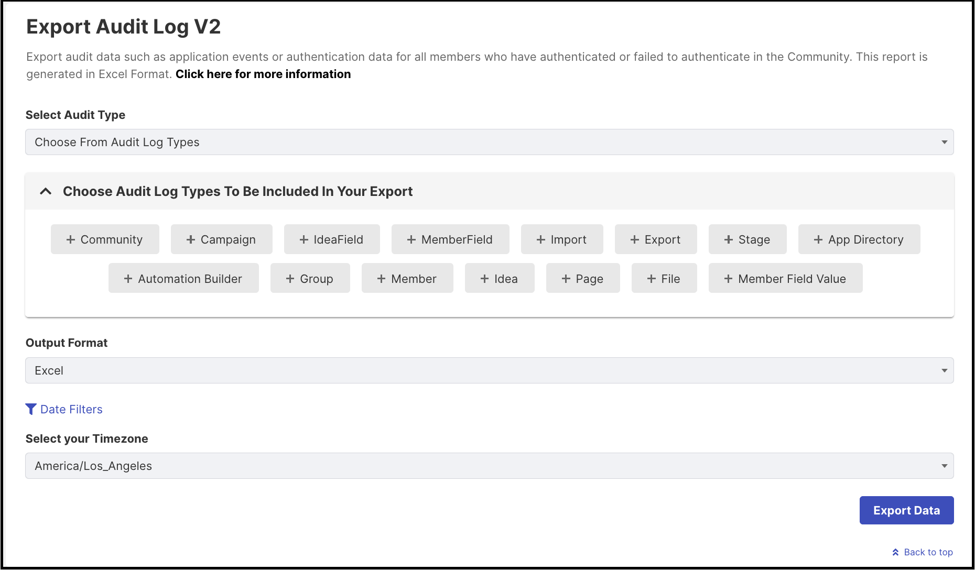The image size is (975, 570).
Task: Add Member Field Value to the export
Action: click(785, 278)
